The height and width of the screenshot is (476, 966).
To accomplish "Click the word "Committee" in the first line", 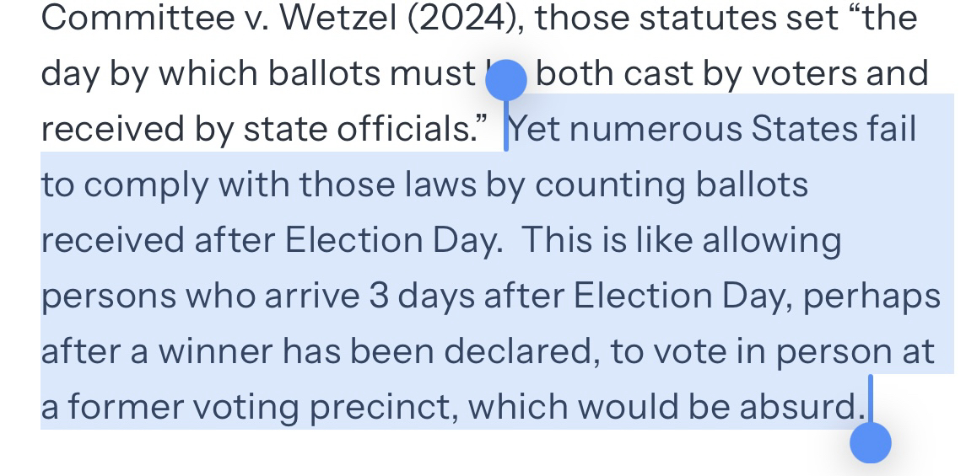I will [120, 18].
